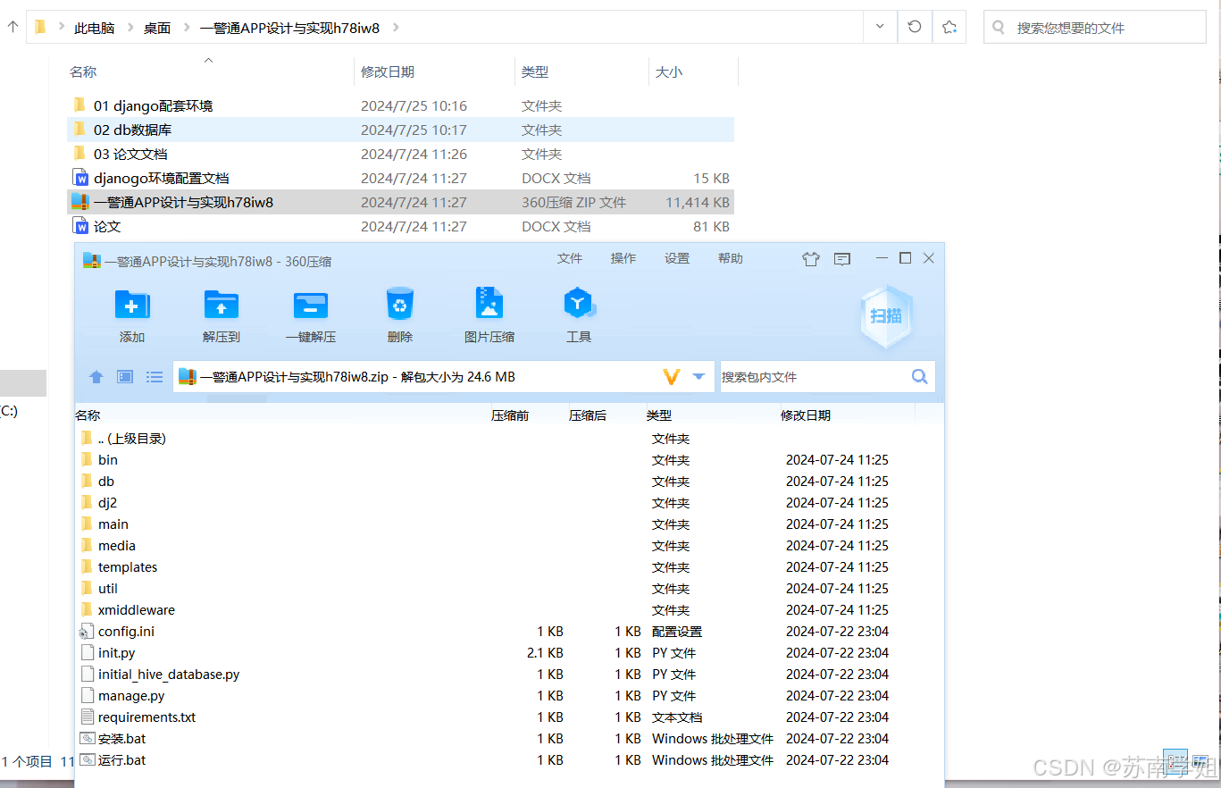Open the 操作 menu in 360压缩
The image size is (1221, 788).
(x=623, y=258)
